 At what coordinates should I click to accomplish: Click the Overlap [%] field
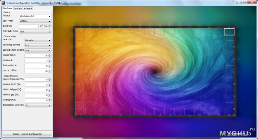click(x=36, y=100)
